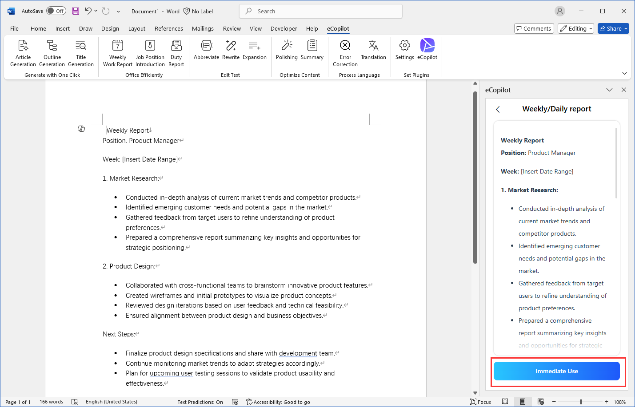Image resolution: width=635 pixels, height=407 pixels.
Task: Enable Focus mode from the status bar
Action: 480,402
